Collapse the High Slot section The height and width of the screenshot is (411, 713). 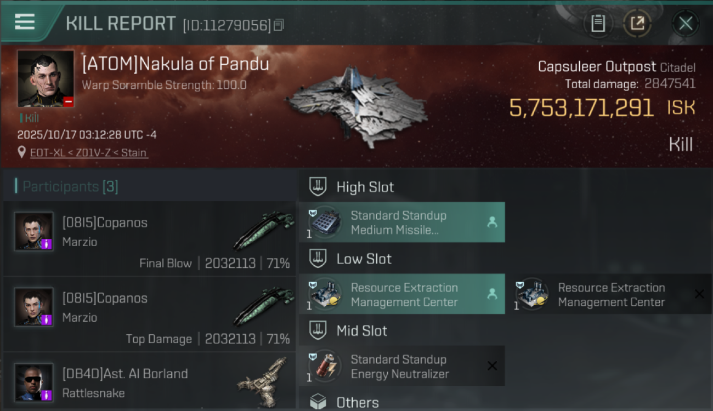point(365,187)
